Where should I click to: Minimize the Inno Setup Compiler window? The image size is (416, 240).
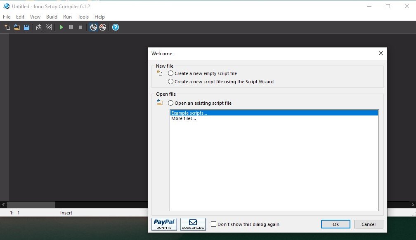(x=369, y=6)
